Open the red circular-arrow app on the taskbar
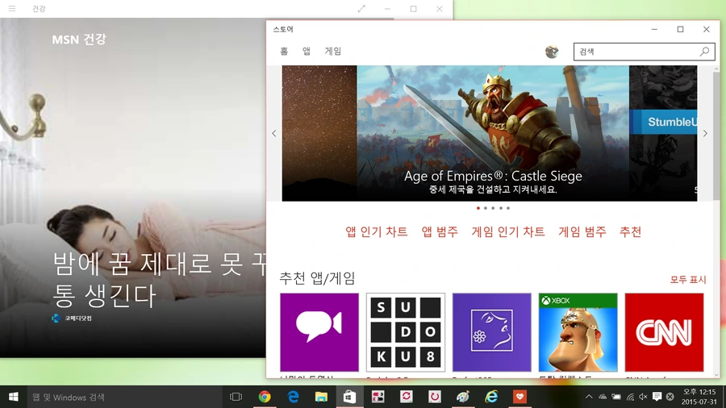This screenshot has width=726, height=408. click(x=435, y=397)
